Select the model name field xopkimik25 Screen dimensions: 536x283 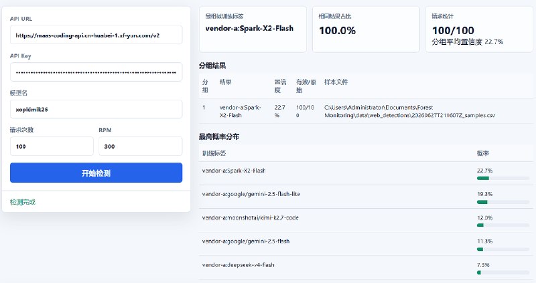pyautogui.click(x=96, y=109)
